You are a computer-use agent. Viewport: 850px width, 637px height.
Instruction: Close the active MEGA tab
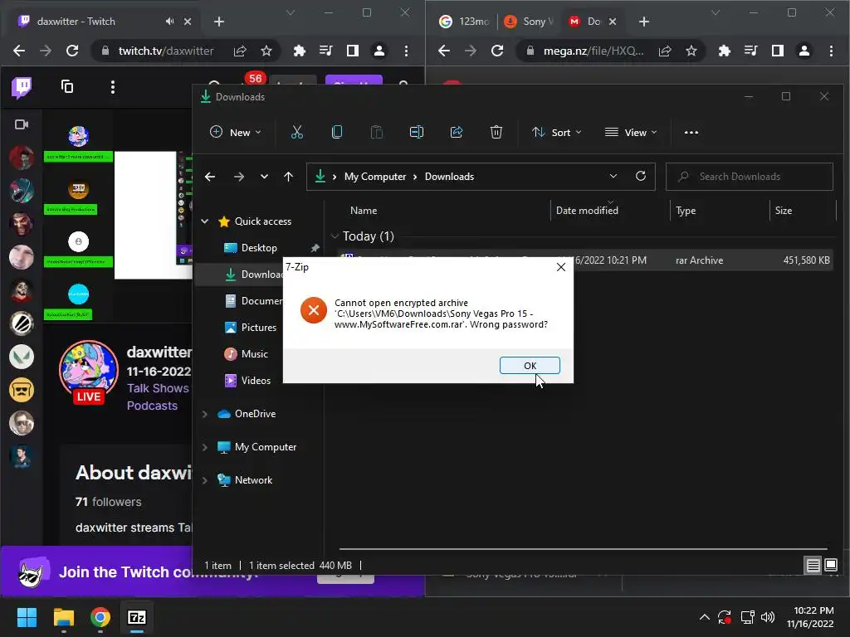point(613,22)
